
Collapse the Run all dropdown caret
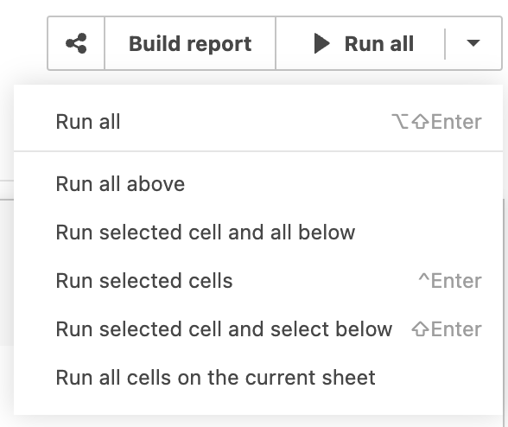(x=473, y=43)
